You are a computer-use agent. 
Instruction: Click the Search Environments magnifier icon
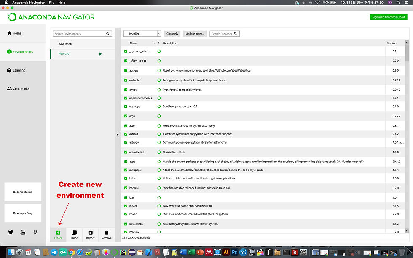(108, 34)
